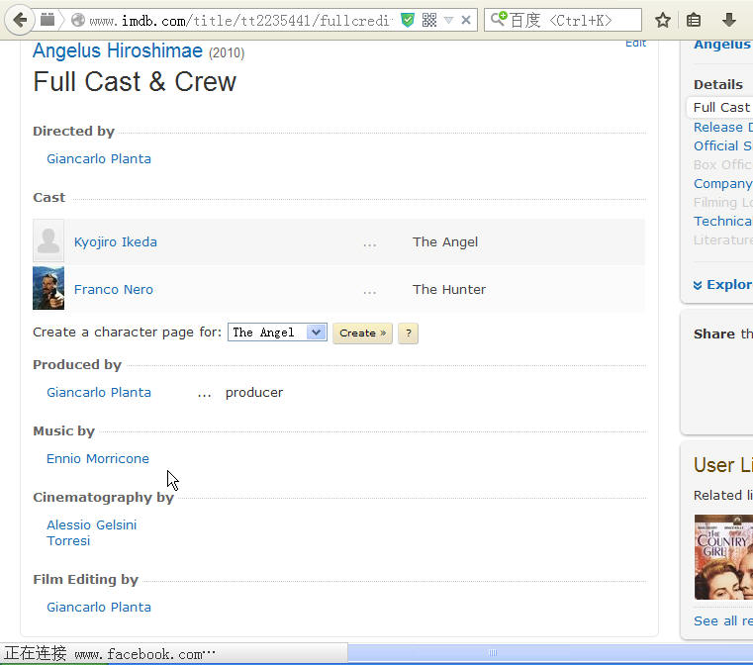Open Technical Specs in the Details sidebar
This screenshot has width=753, height=665.
tap(722, 222)
